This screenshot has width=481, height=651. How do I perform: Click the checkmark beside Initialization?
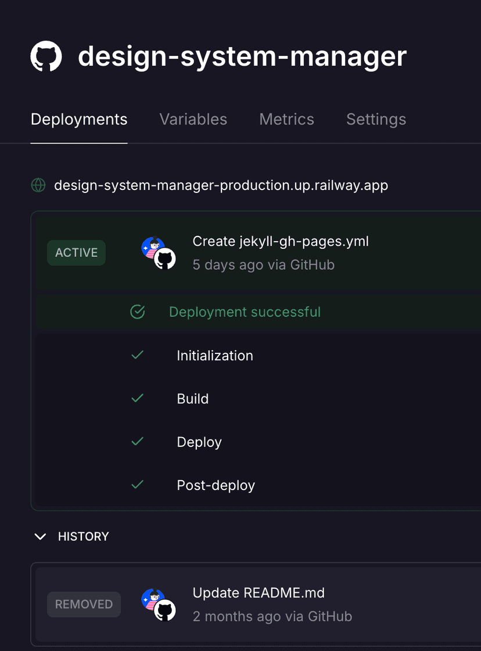137,355
